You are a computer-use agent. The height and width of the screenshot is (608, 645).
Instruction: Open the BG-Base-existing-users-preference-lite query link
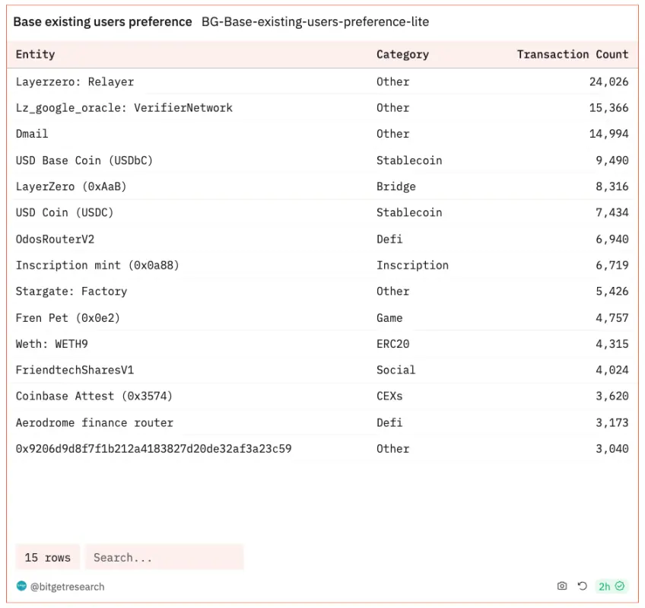[315, 22]
